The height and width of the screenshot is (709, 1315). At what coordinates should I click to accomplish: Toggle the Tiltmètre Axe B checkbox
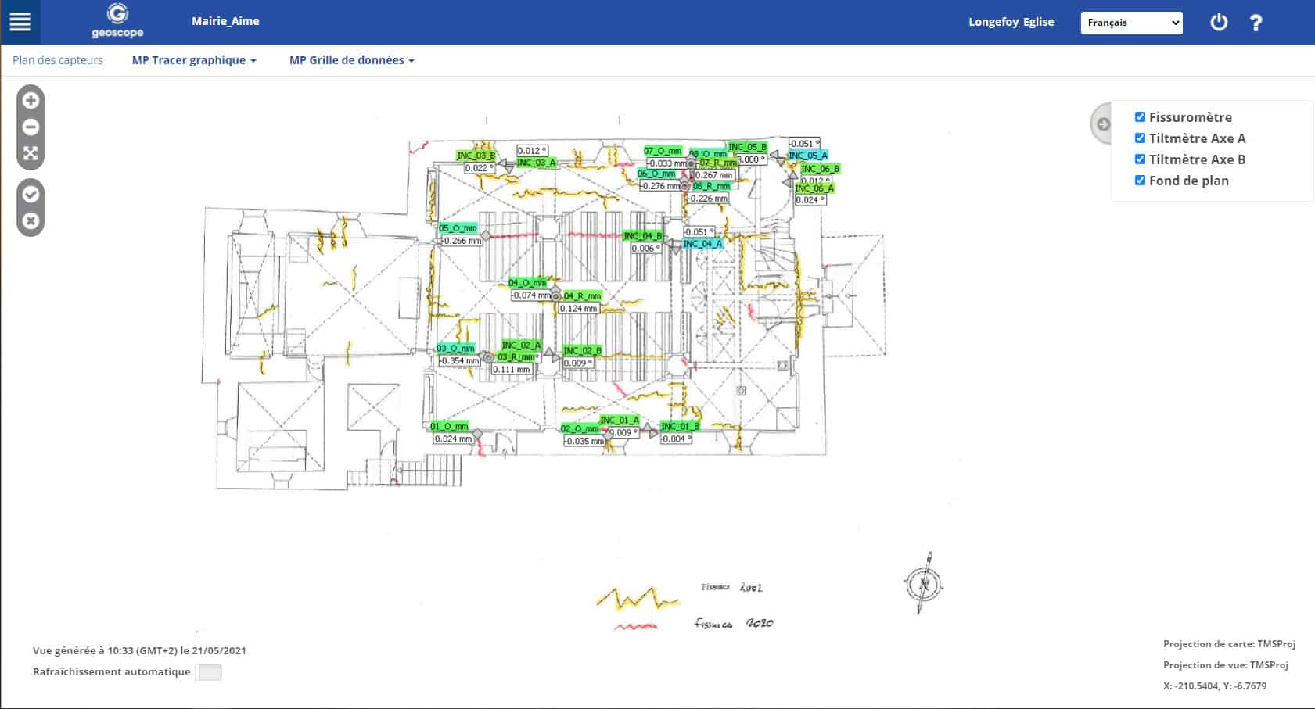coord(1140,159)
